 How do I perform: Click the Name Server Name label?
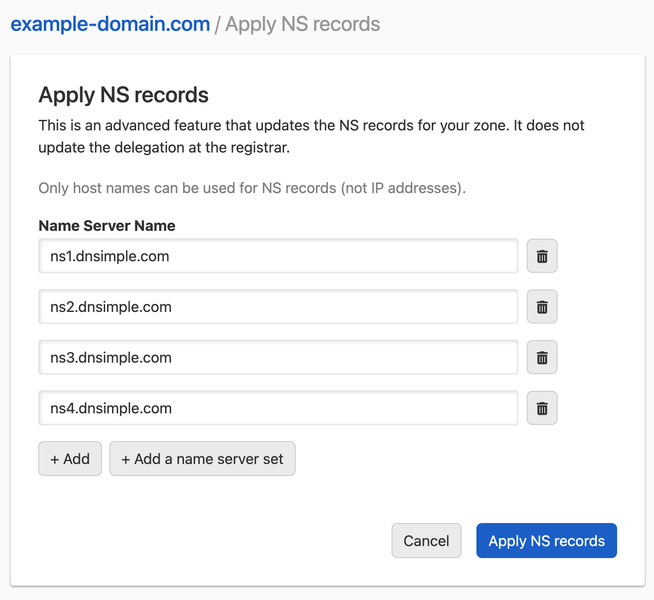coord(107,225)
